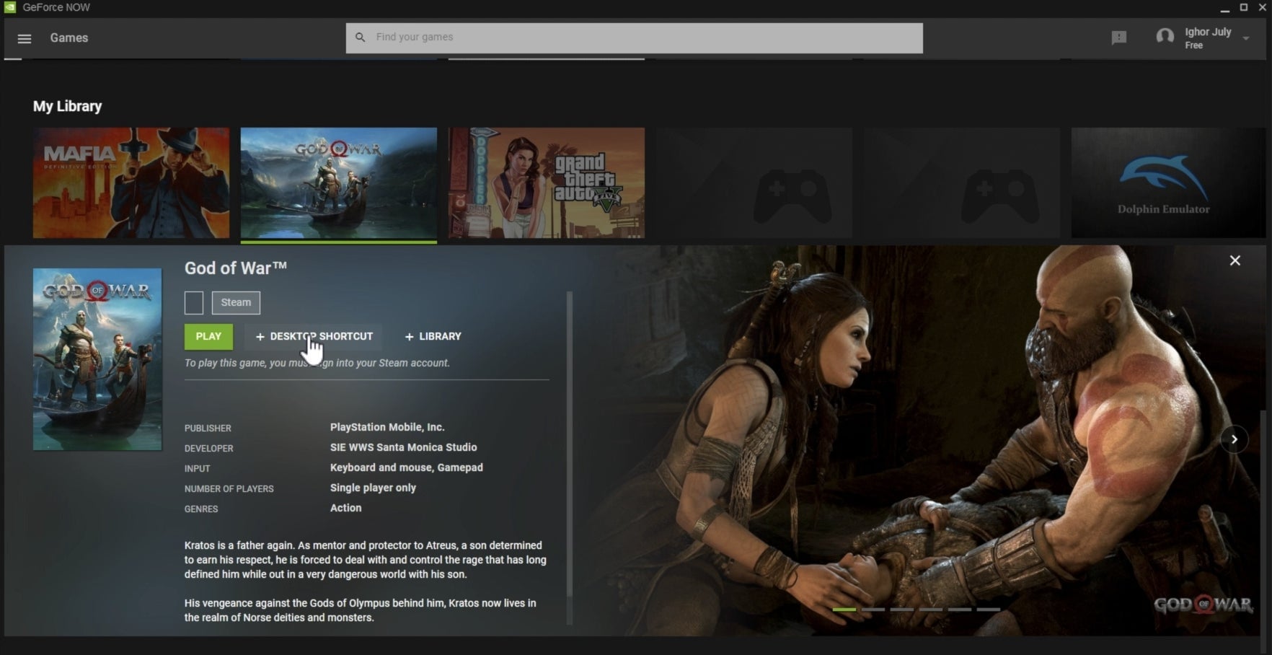Click the user avatar icon for Ighor July
This screenshot has height=655, width=1272.
[1166, 35]
